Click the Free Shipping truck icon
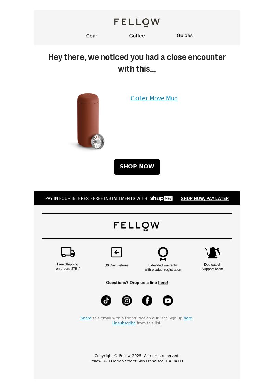 pos(68,252)
